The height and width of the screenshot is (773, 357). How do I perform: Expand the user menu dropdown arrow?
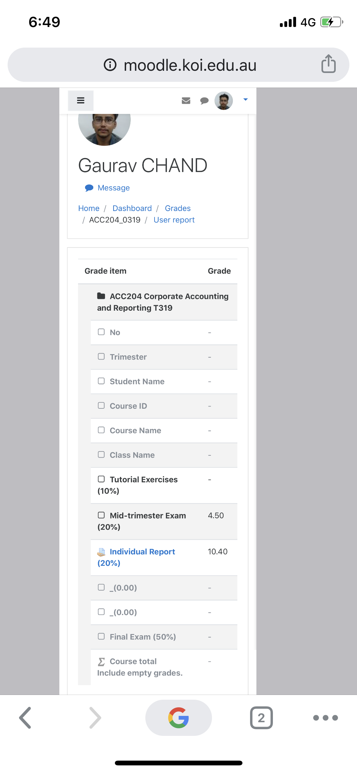[x=245, y=100]
